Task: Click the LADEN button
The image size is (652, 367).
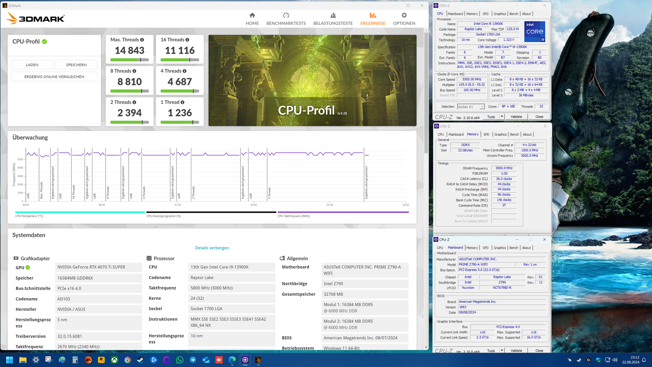Action: (32, 65)
